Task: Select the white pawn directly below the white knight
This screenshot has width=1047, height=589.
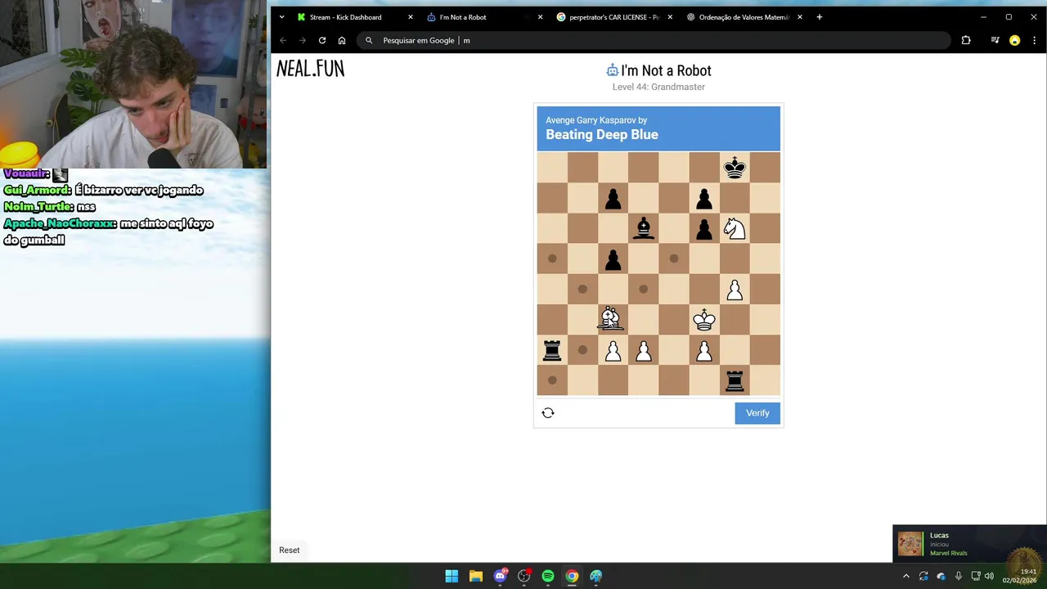Action: [735, 290]
